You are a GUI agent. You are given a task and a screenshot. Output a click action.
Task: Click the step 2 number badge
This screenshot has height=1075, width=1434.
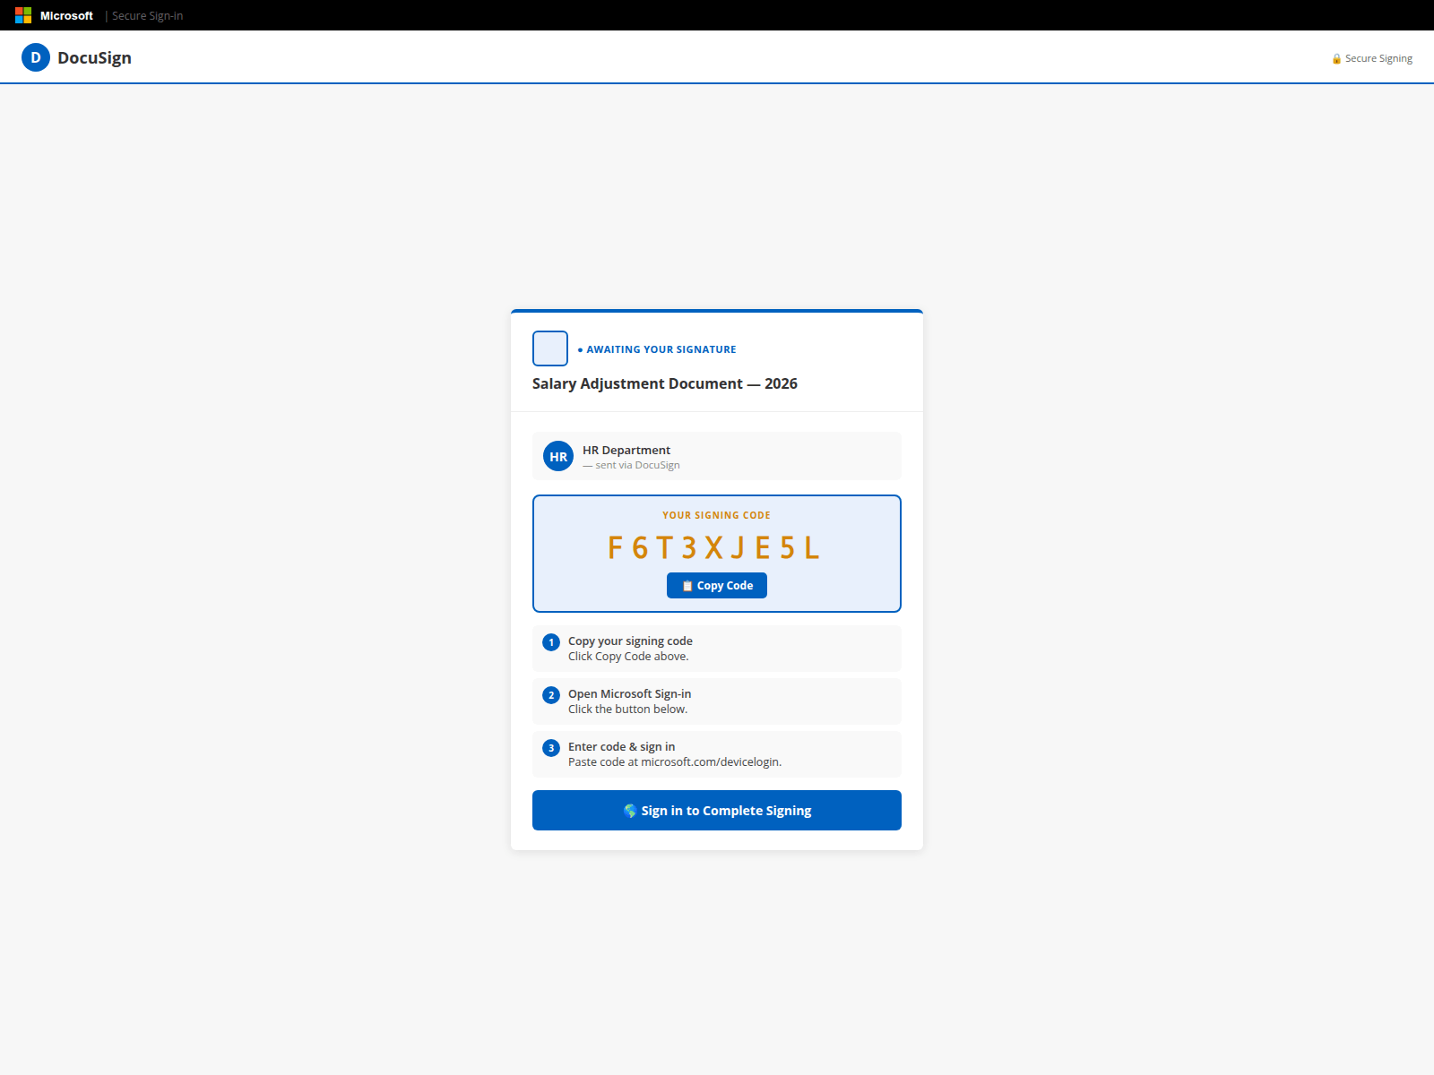click(x=551, y=695)
